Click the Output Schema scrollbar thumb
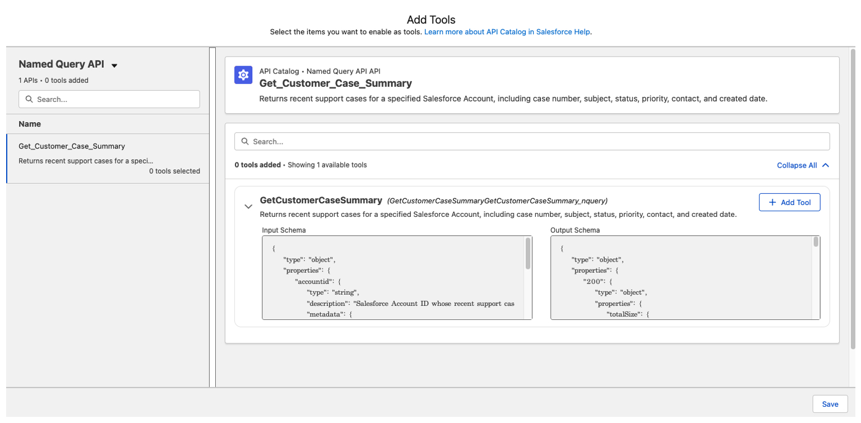The height and width of the screenshot is (423, 861). click(x=816, y=242)
